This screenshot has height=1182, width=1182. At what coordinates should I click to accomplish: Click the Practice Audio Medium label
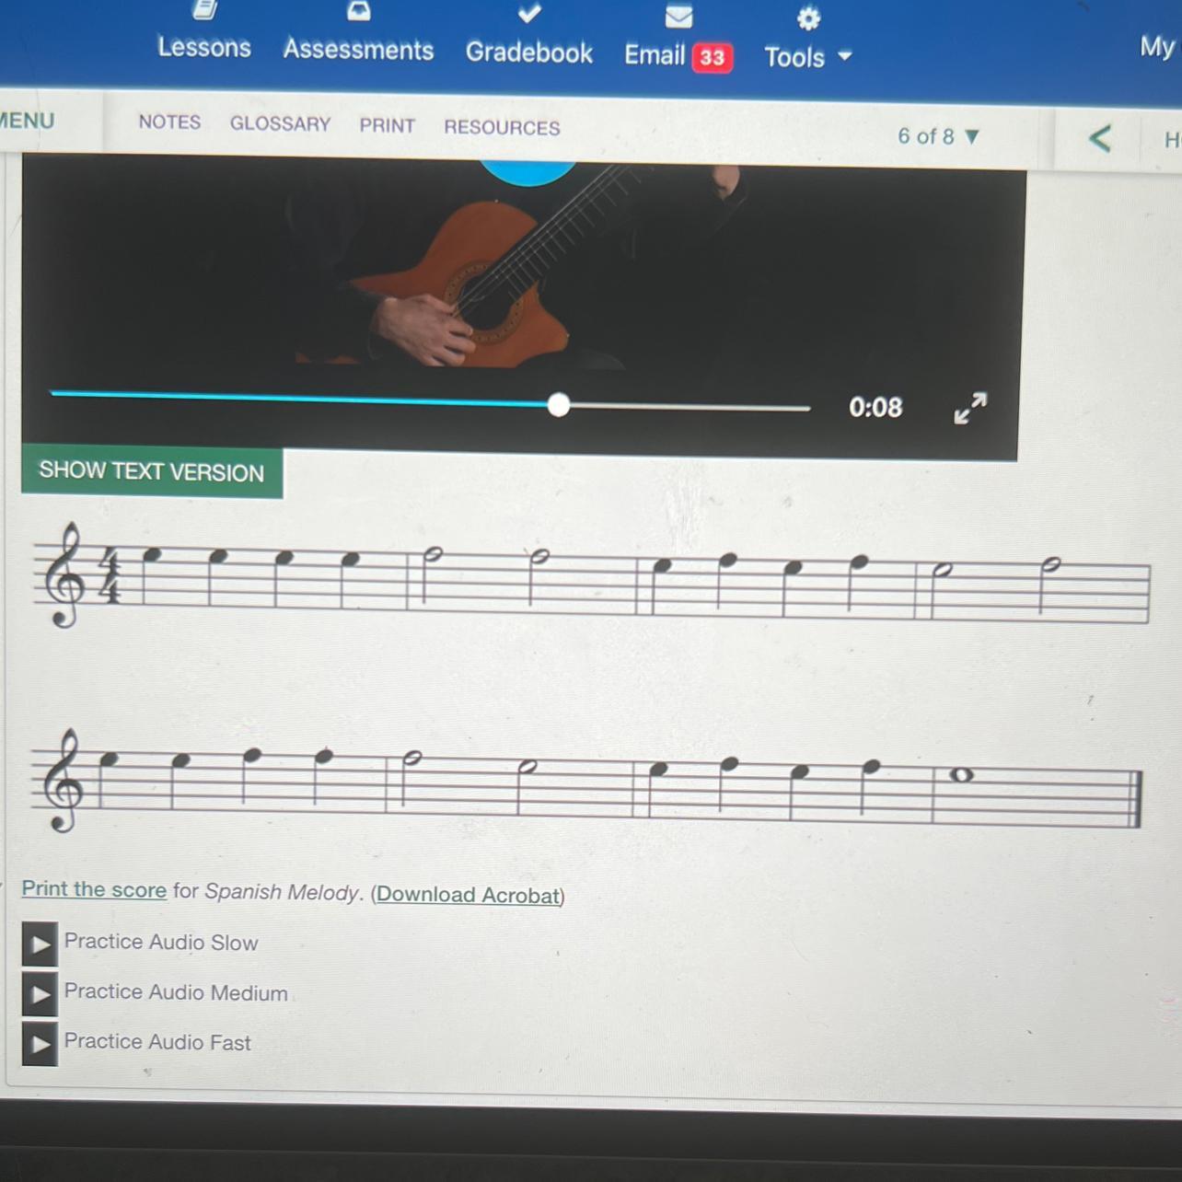click(176, 992)
